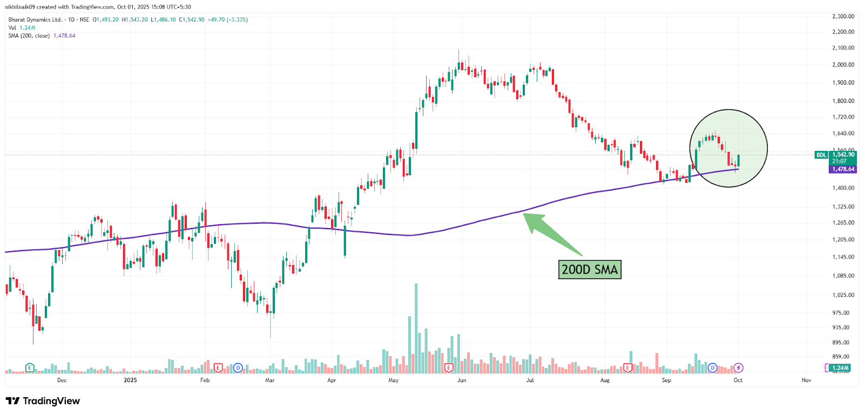The height and width of the screenshot is (415, 864).
Task: Click the green earnings E marker near Dec
Action: click(x=30, y=368)
